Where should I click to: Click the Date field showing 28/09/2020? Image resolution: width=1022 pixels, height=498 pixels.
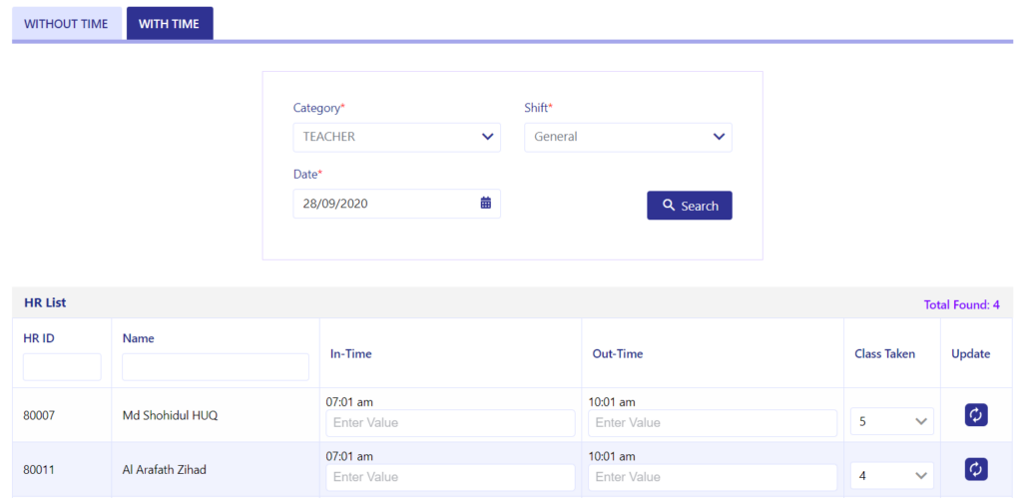(397, 204)
